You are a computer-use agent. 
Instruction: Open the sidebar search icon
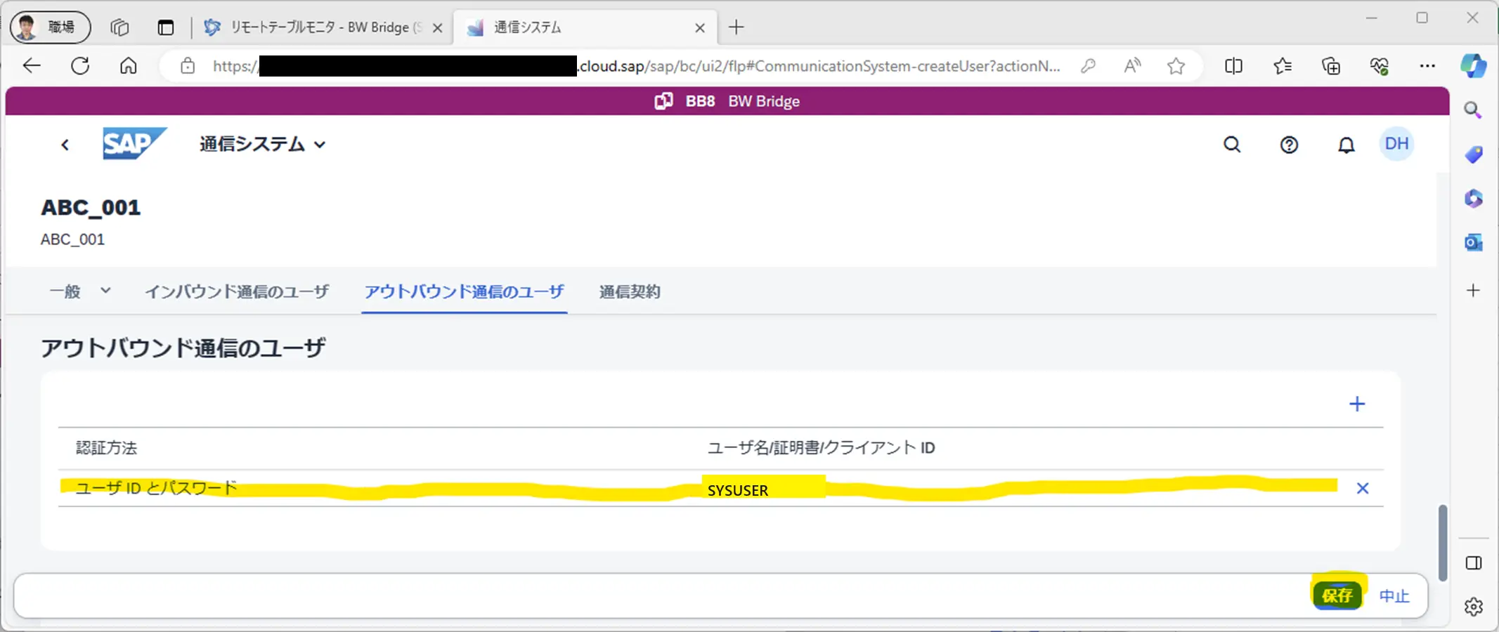(x=1473, y=110)
